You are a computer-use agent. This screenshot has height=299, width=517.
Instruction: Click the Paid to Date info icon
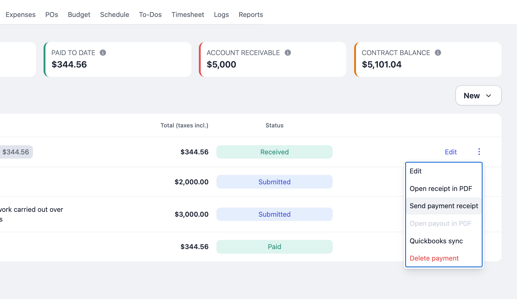pos(103,53)
